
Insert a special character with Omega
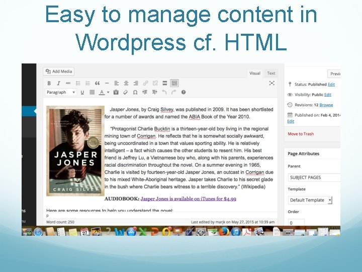click(x=135, y=92)
